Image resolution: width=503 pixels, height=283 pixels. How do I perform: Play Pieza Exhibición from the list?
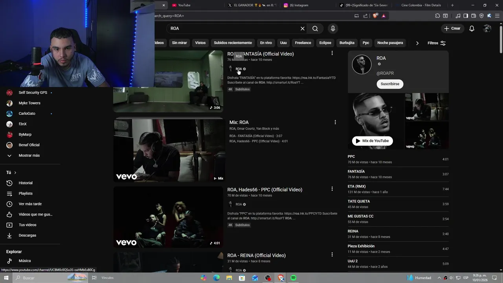[398, 249]
